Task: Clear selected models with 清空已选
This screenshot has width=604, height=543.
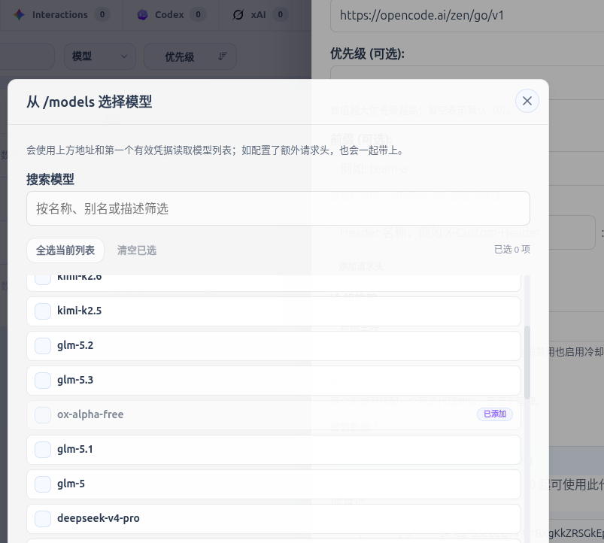Action: [x=137, y=250]
